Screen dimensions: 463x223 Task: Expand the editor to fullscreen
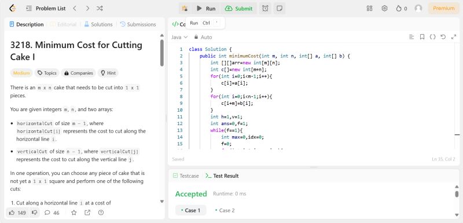click(454, 37)
